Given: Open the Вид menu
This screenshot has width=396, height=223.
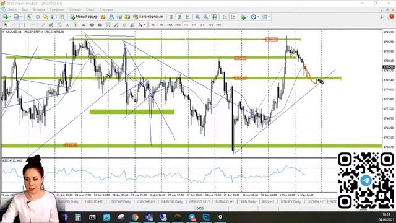Looking at the screenshot, I should (25, 10).
